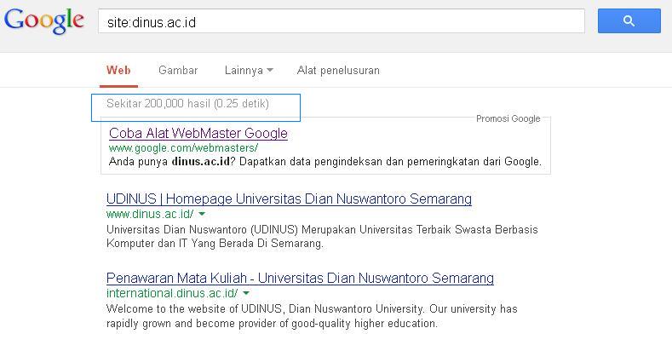Click the www.dinus.ac.id/ green URL text

(x=150, y=214)
